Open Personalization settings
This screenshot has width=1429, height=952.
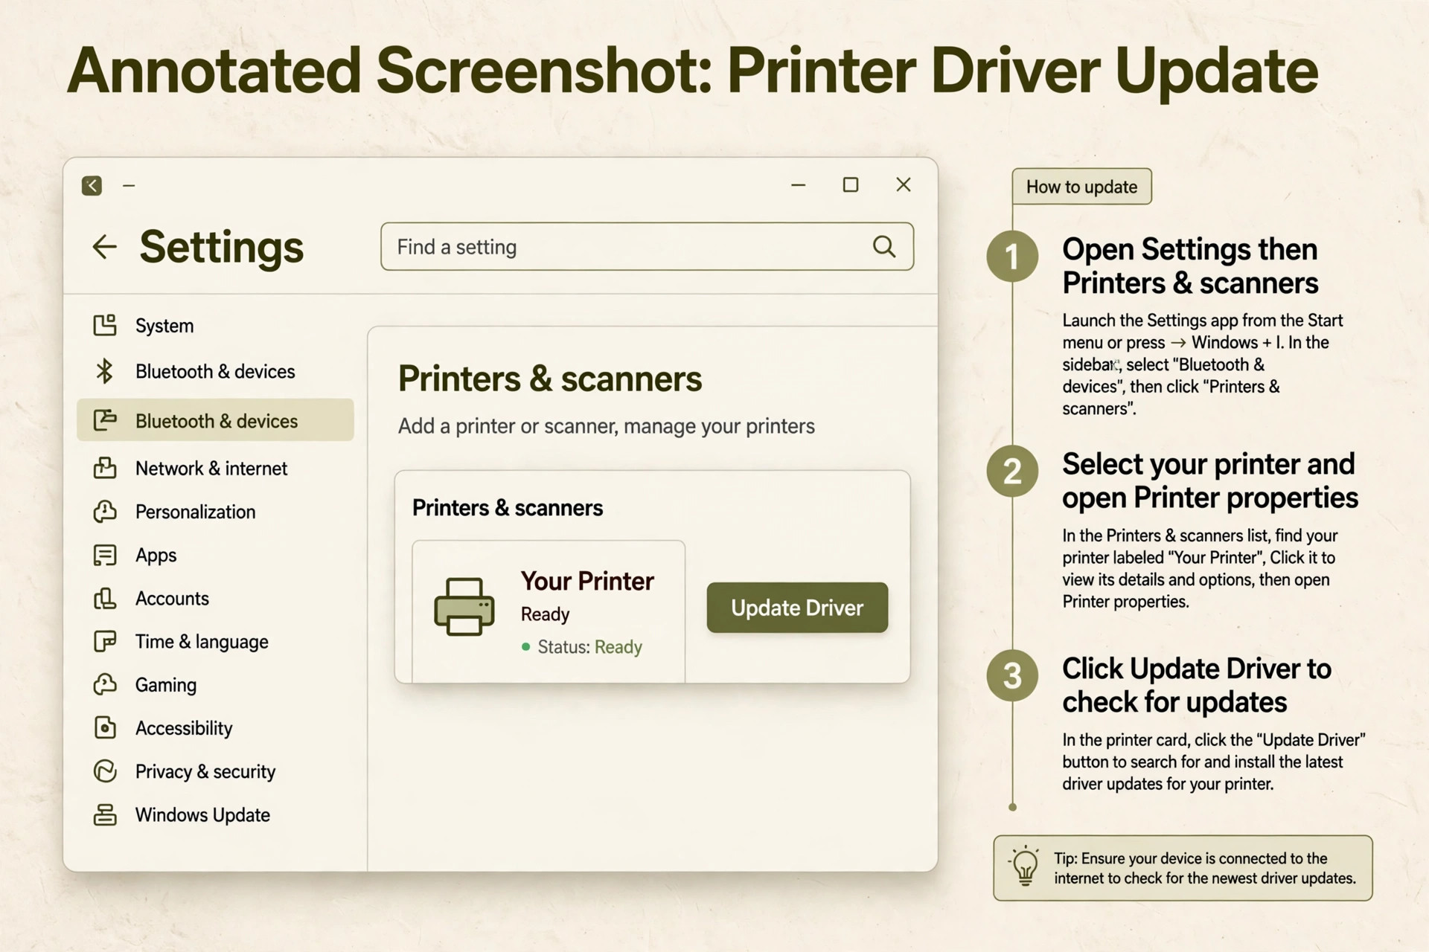(195, 512)
